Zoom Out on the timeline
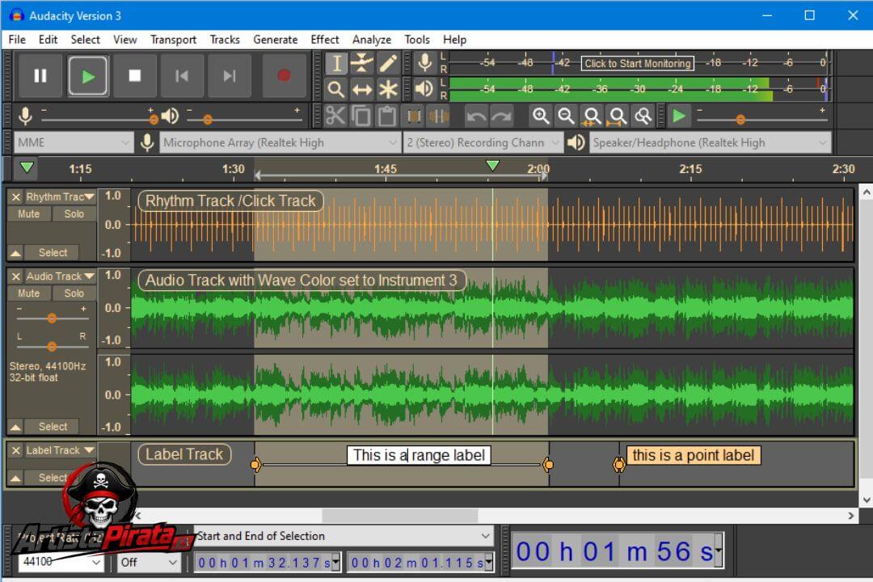 click(566, 116)
